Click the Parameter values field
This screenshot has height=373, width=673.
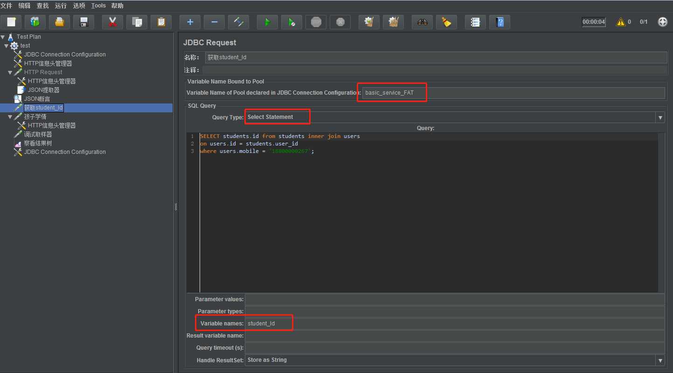point(455,299)
